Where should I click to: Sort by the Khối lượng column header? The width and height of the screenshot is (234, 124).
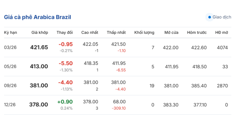[144, 32]
